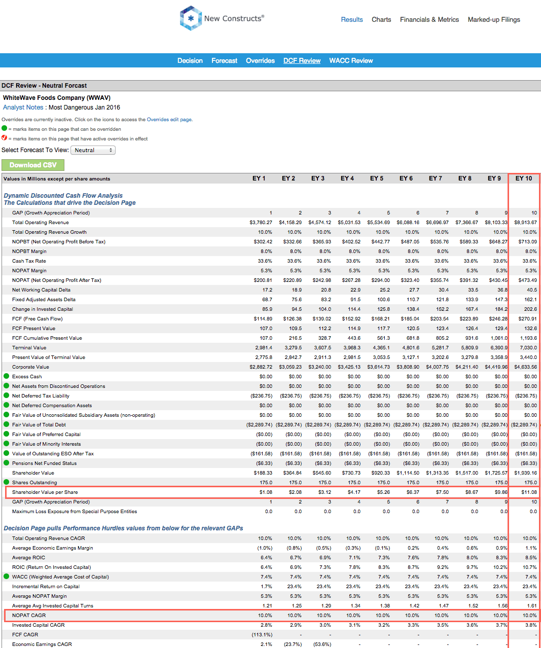The height and width of the screenshot is (648, 541).
Task: Click the Download CSV button
Action: [x=33, y=165]
